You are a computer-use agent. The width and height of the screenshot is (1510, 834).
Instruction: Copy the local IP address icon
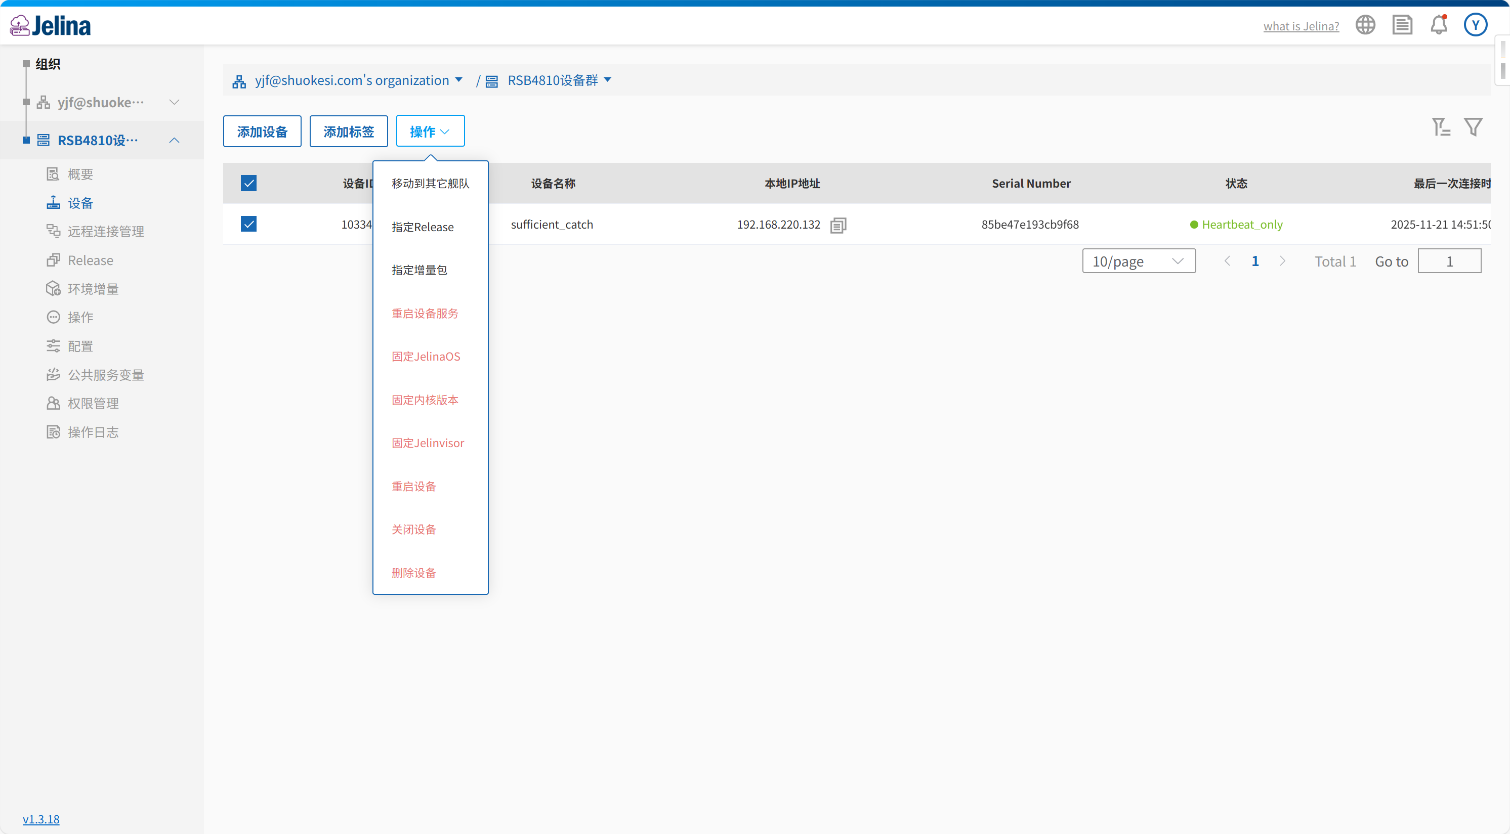tap(838, 225)
